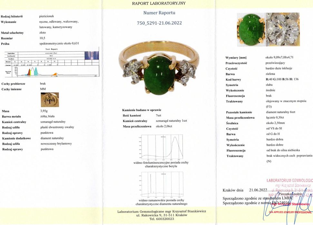Click the diamond close-up photo
The width and height of the screenshot is (313, 225).
pos(283,30)
